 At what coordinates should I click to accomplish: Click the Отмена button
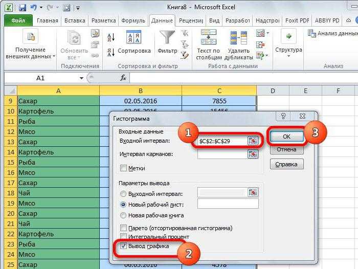pyautogui.click(x=286, y=149)
